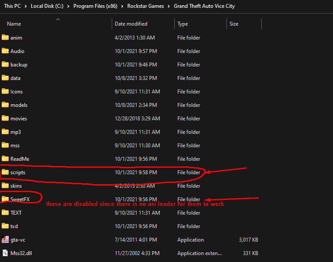Click size value '331 KB'
The height and width of the screenshot is (262, 333).
(x=250, y=253)
